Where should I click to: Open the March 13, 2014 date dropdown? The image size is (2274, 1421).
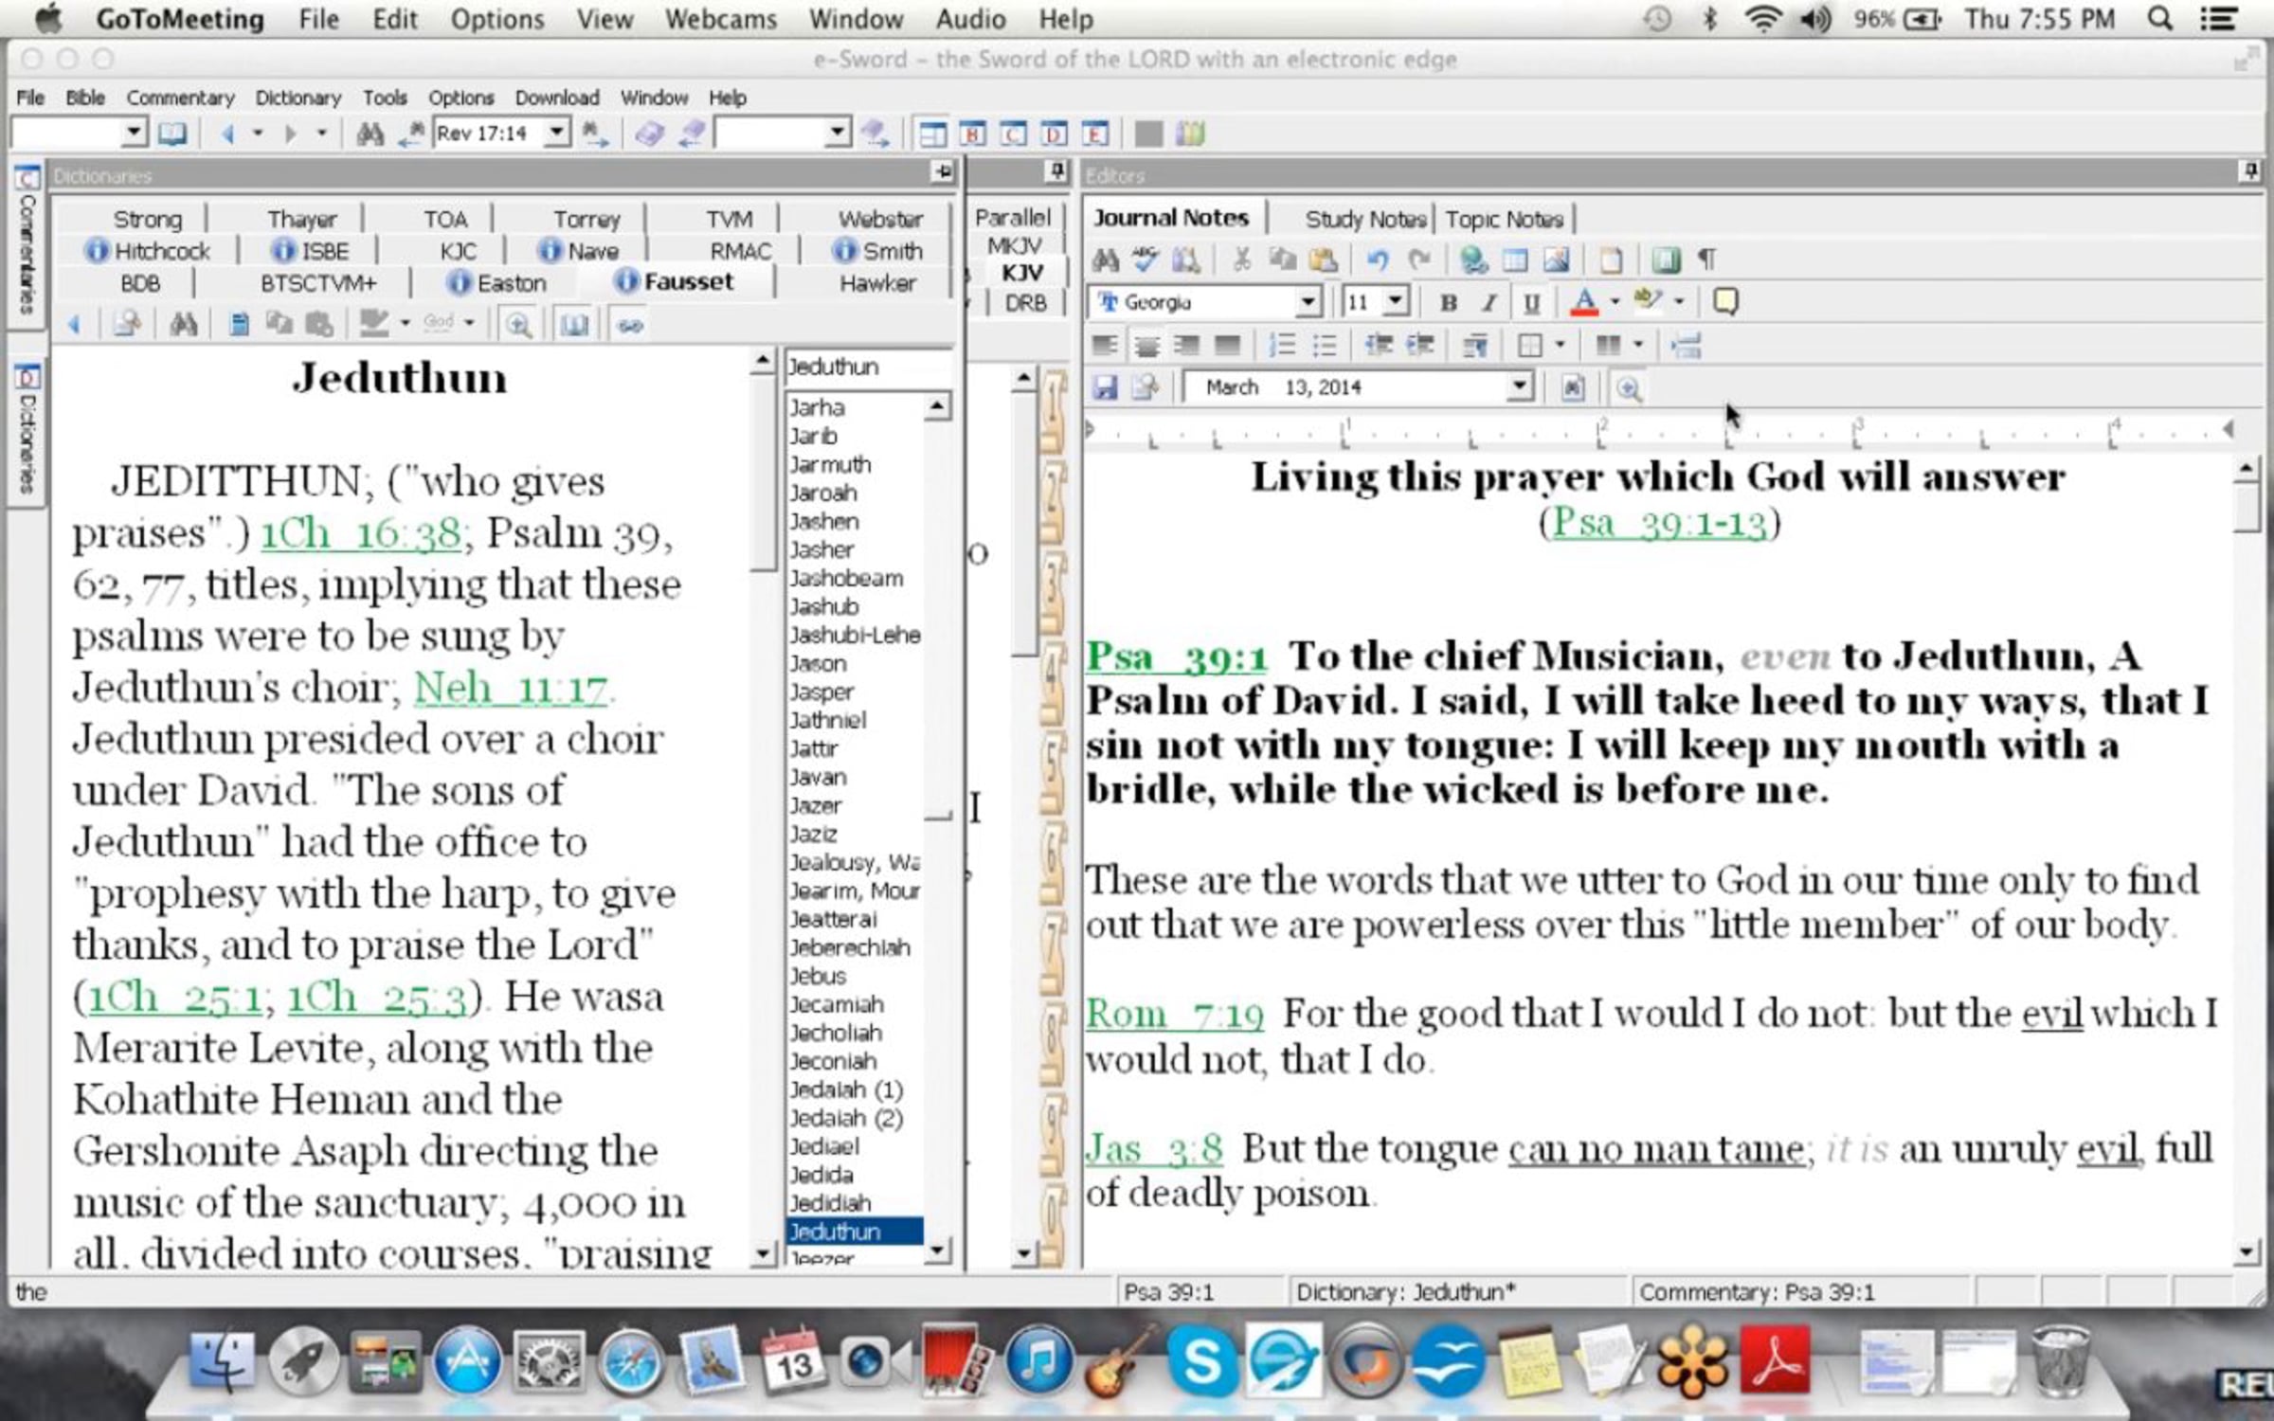tap(1519, 387)
